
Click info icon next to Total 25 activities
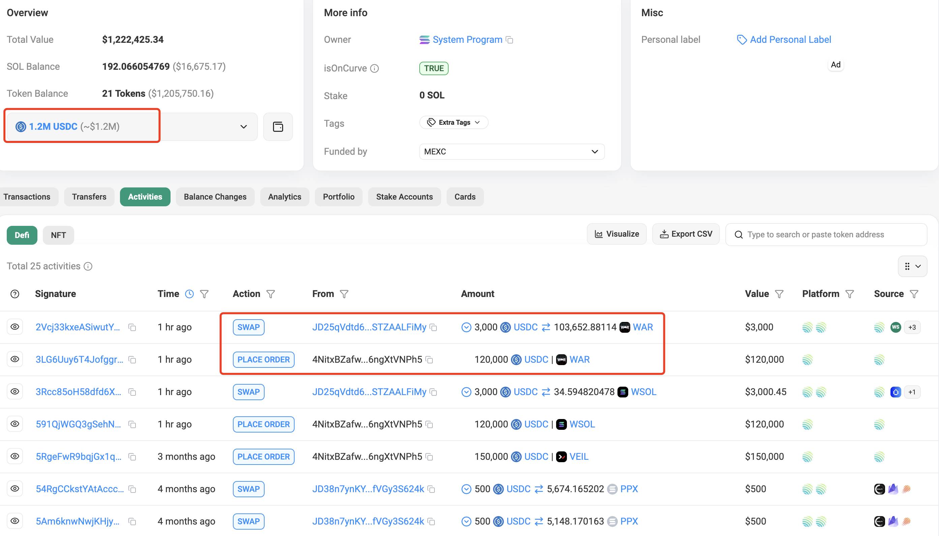pyautogui.click(x=88, y=266)
